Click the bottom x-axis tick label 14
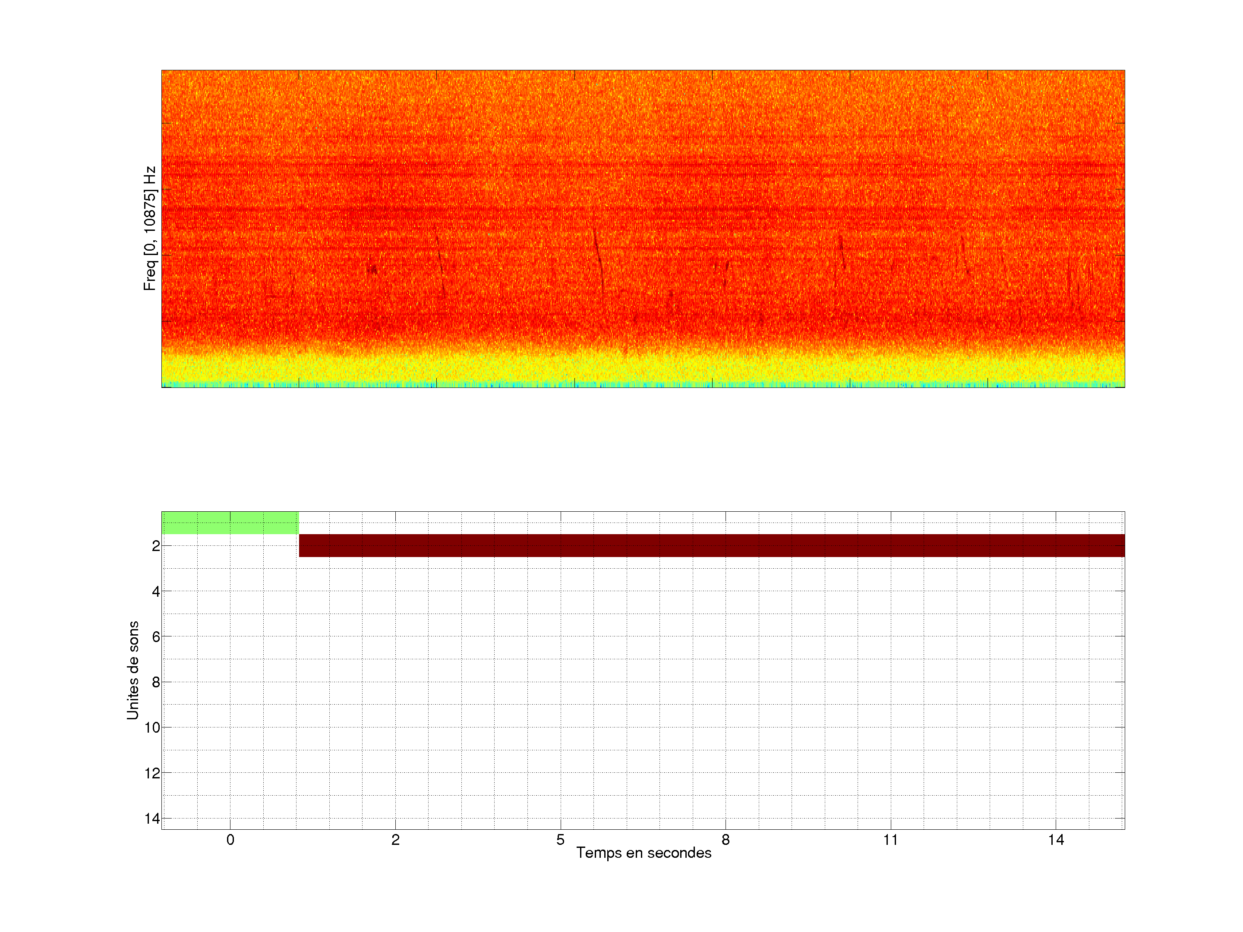The height and width of the screenshot is (932, 1243). coord(1056,840)
